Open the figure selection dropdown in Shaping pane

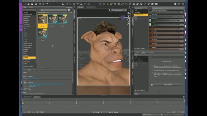click(x=141, y=8)
